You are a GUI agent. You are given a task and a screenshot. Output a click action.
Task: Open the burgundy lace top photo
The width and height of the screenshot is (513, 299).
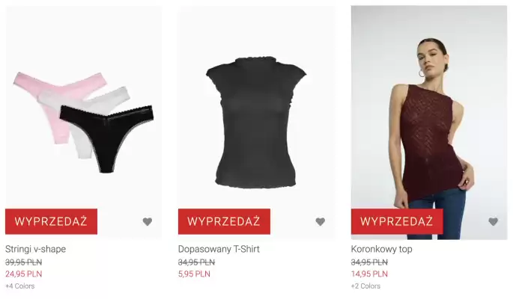429,123
